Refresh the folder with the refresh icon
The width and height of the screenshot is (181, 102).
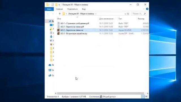[x=128, y=14]
